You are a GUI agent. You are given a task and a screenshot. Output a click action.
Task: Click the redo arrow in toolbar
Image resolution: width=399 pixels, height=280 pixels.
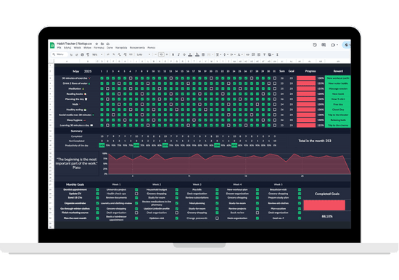click(x=77, y=54)
